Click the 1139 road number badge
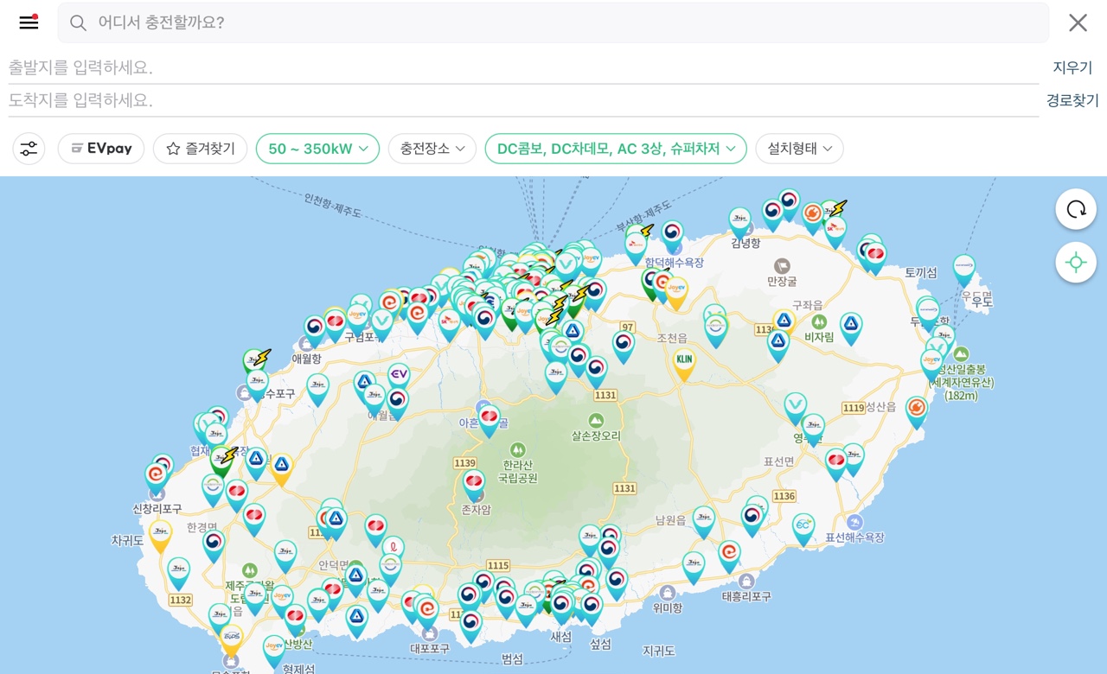 click(x=465, y=463)
